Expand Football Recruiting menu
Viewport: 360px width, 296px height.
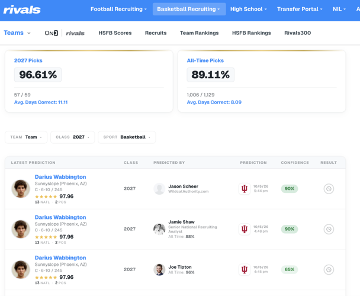pos(118,9)
